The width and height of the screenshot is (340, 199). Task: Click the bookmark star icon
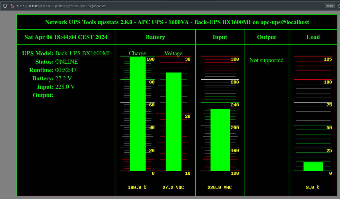pos(338,6)
